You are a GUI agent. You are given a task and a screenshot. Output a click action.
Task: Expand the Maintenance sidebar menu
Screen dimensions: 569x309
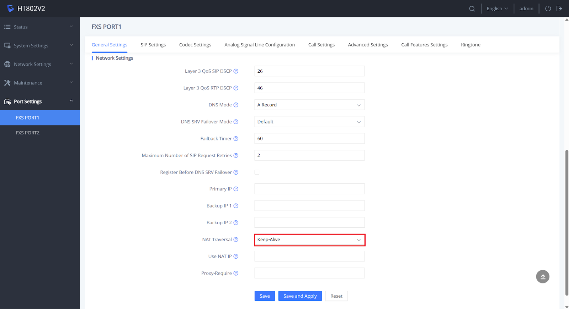pyautogui.click(x=40, y=83)
